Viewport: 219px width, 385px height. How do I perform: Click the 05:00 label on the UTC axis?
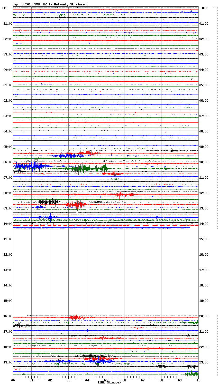[x=204, y=85]
